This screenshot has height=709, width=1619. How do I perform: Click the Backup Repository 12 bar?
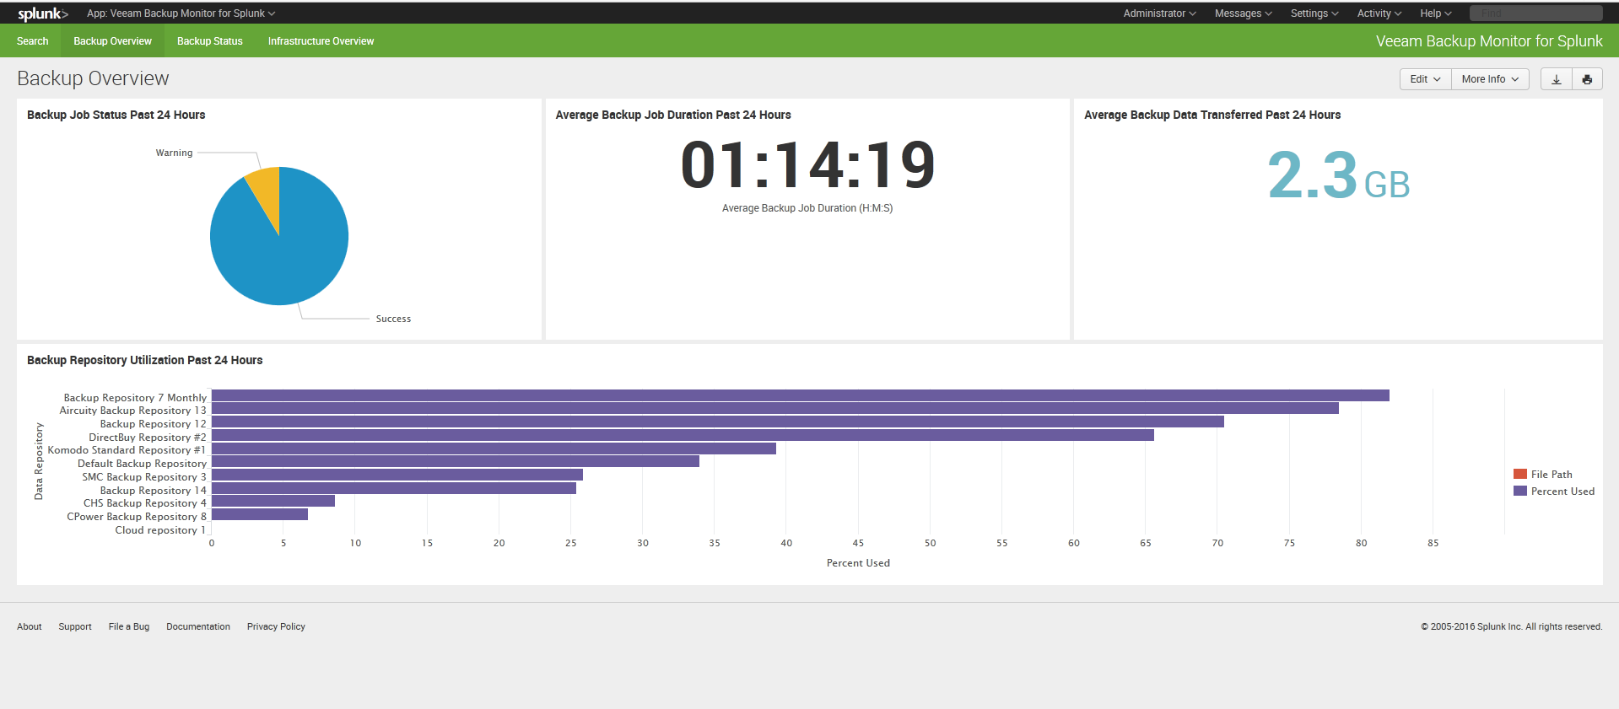point(717,422)
